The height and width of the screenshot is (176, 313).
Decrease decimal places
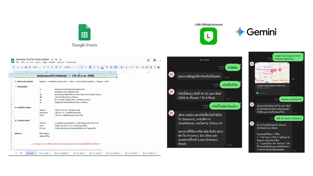(x=52, y=67)
